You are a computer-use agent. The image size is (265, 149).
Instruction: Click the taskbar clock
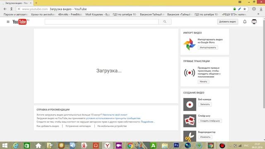(257, 146)
